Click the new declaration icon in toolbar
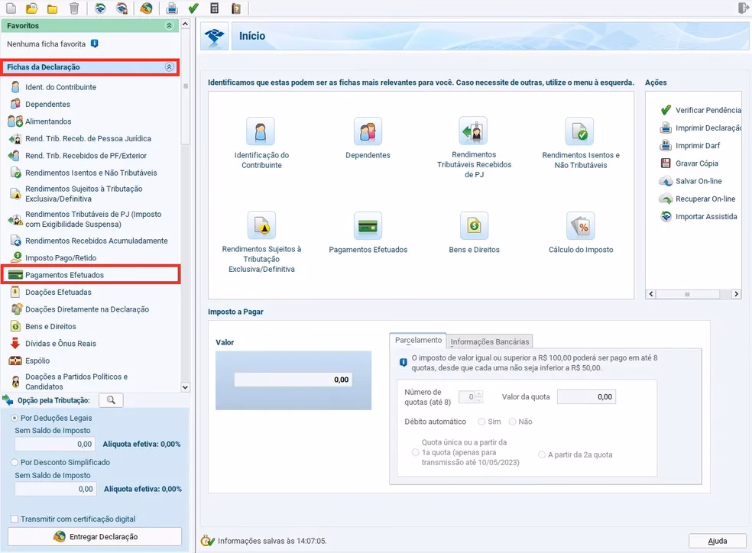Viewport: 752px width, 553px height. 11,8
